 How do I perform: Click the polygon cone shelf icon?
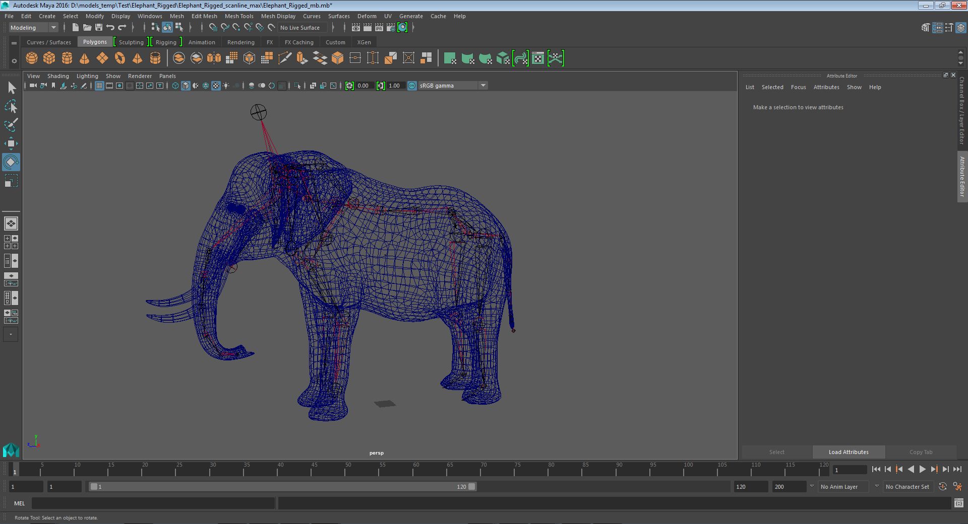[85, 58]
